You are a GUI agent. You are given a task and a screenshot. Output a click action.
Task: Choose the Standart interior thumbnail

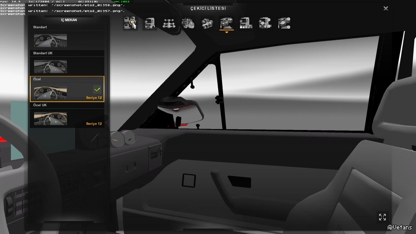tap(50, 41)
